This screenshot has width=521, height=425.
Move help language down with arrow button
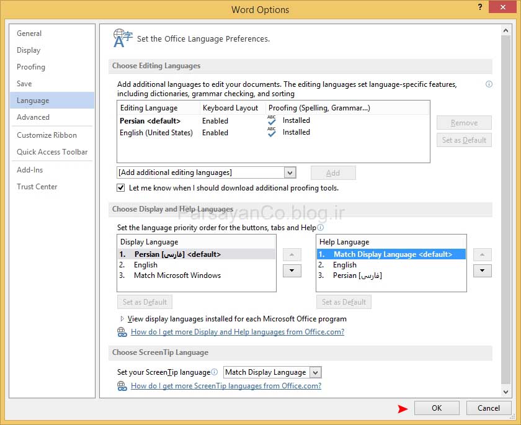[482, 271]
